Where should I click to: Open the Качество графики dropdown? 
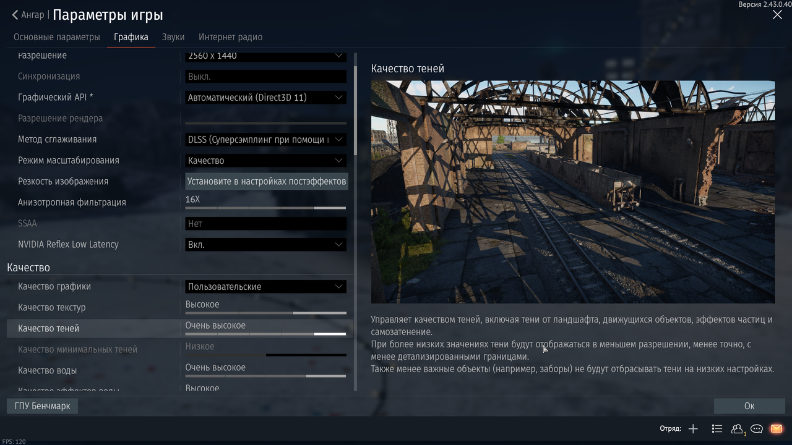pos(266,287)
